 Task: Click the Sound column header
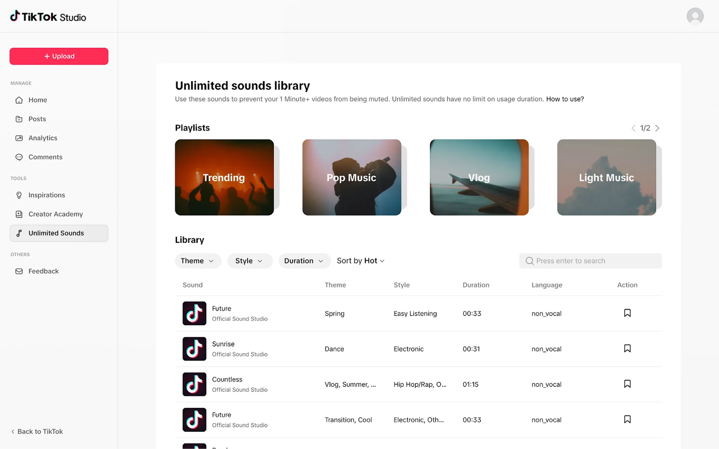point(193,285)
